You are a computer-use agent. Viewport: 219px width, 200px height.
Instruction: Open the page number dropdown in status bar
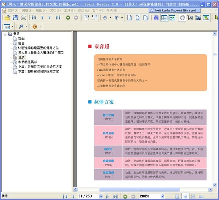(101, 196)
